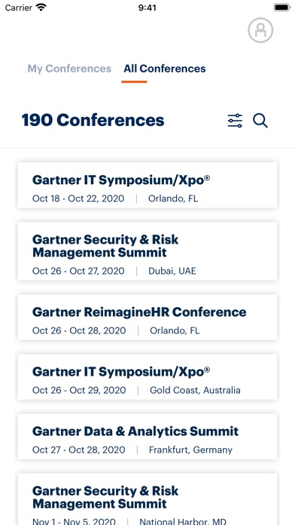Open Security & Risk Summit National Harbor

[147, 499]
